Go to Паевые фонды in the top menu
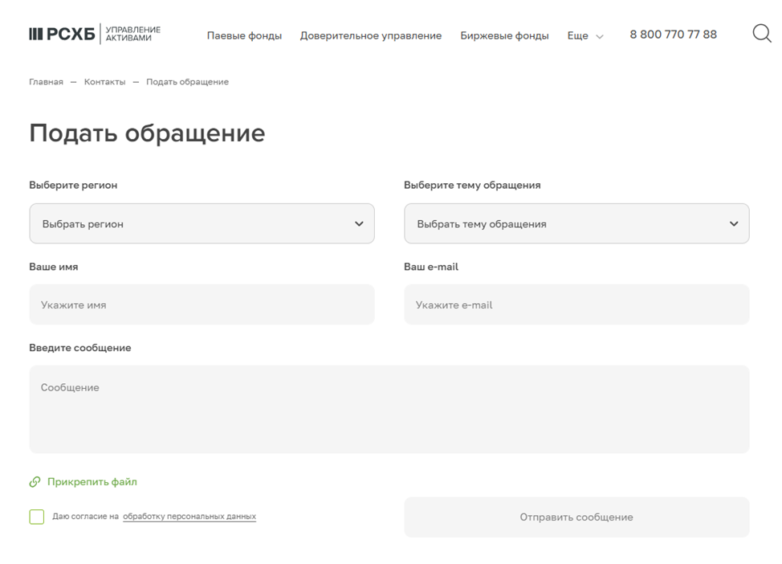This screenshot has width=782, height=564. 244,36
